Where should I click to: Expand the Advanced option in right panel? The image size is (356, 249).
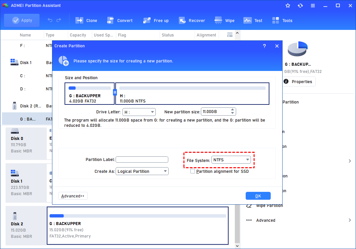pos(350,220)
